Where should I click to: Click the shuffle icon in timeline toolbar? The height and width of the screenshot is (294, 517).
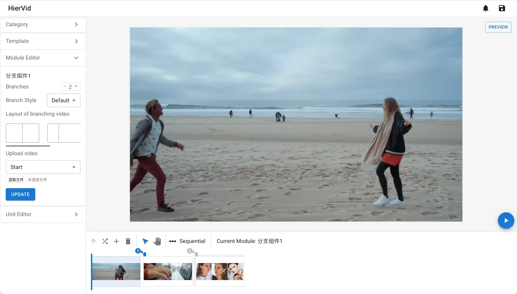pos(105,241)
